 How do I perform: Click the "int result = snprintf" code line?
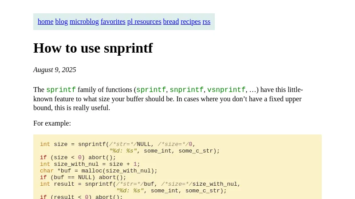140,184
